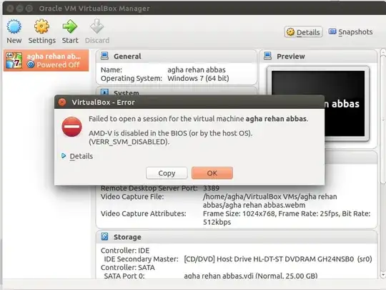The width and height of the screenshot is (386, 290).
Task: Click the Storage section disk icon
Action: (x=104, y=236)
